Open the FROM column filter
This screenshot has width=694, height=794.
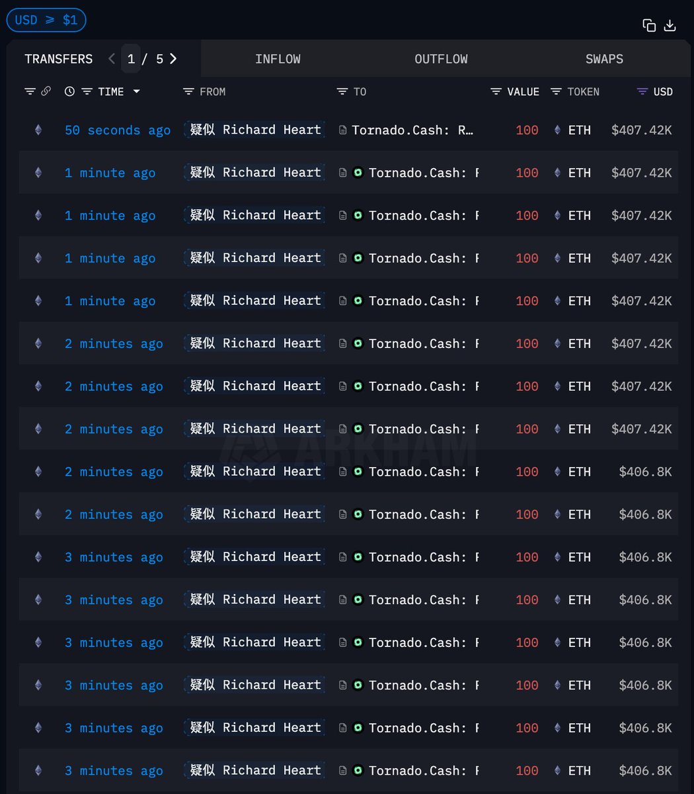click(188, 91)
